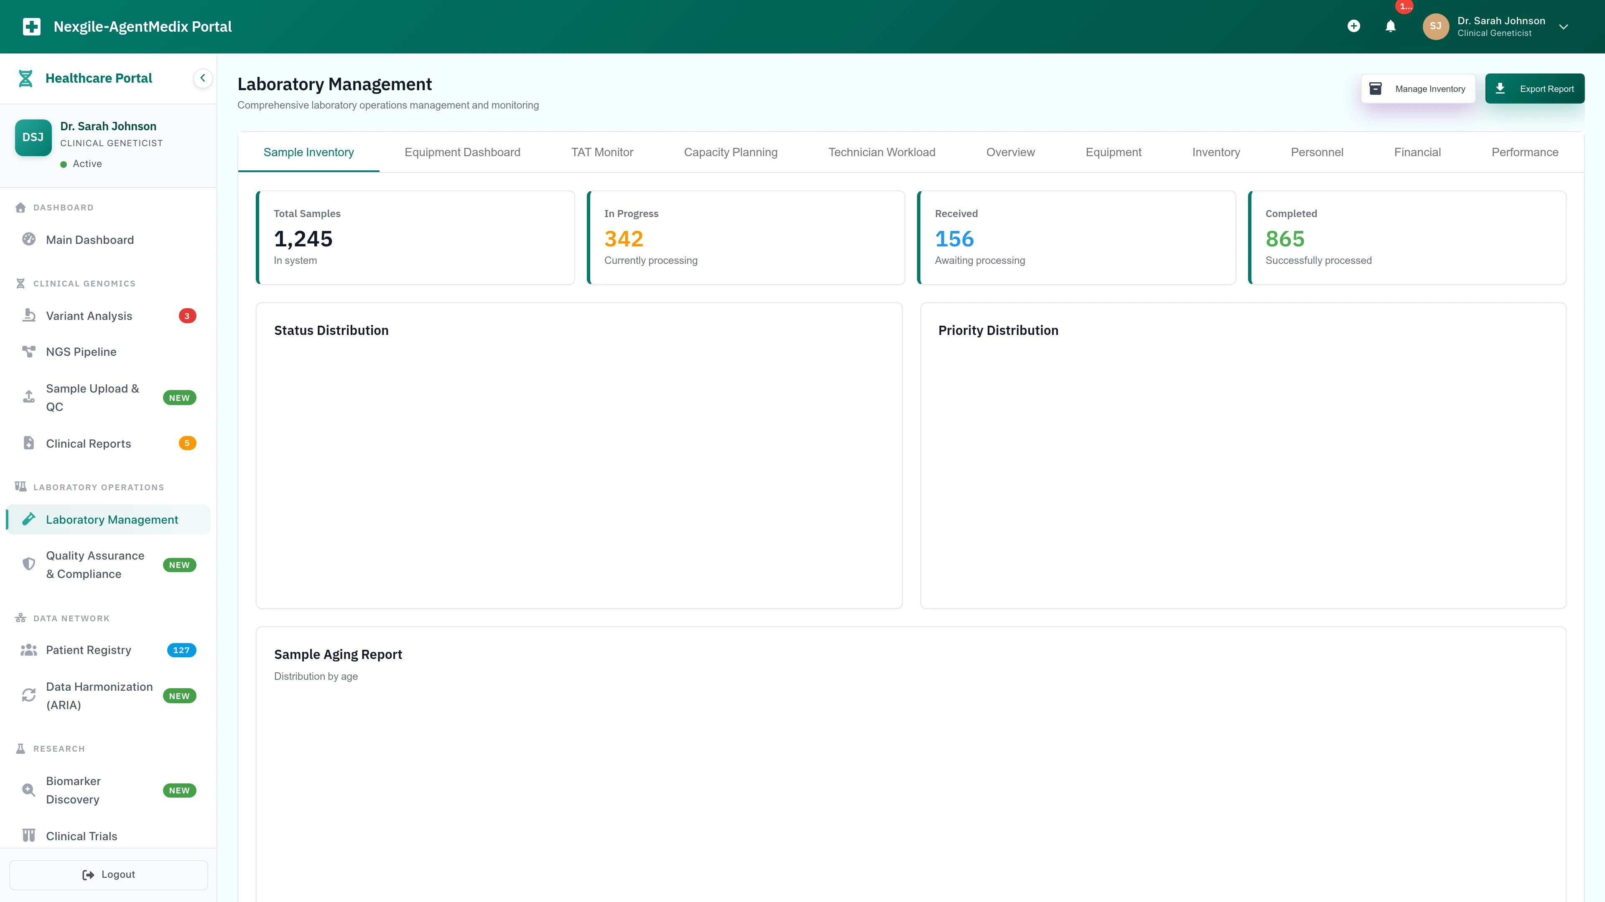The height and width of the screenshot is (902, 1605).
Task: Open the Main Dashboard icon in sidebar
Action: pos(29,240)
